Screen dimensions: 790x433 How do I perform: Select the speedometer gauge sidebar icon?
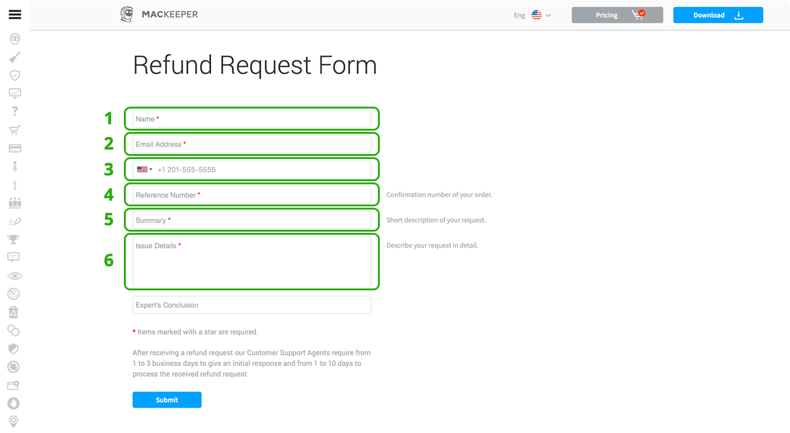point(14,294)
